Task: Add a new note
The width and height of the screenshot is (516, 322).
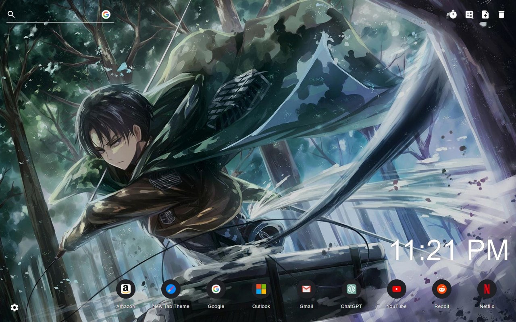Action: point(485,14)
